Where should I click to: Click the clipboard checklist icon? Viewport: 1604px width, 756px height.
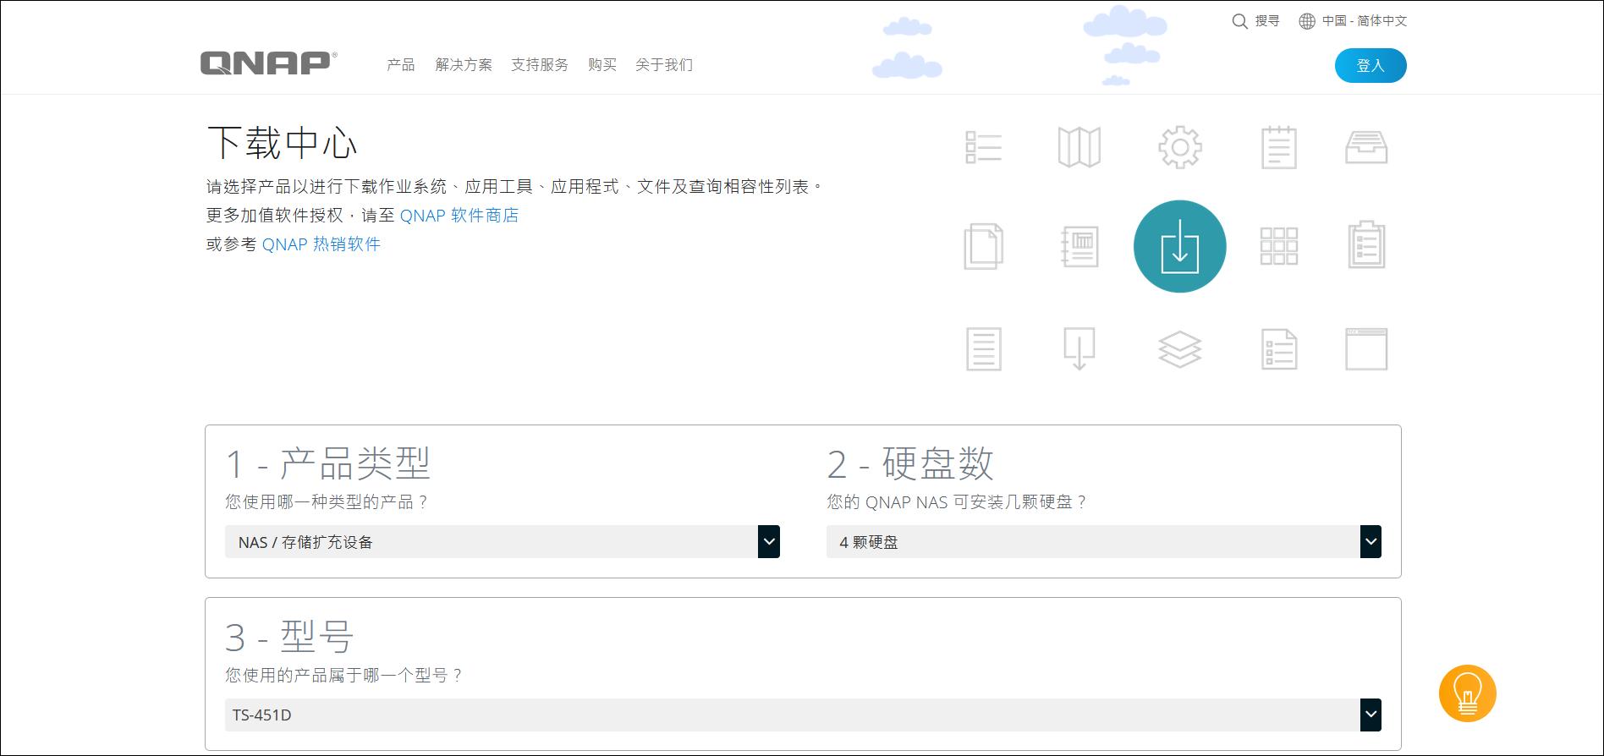[x=1366, y=245]
